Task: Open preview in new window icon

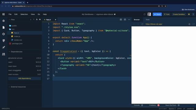Action: tap(193, 24)
